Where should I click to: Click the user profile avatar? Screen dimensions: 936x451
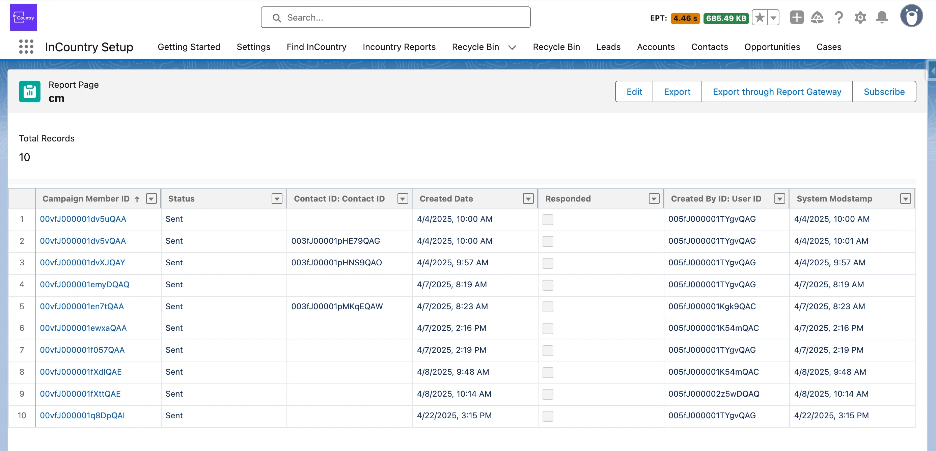(x=911, y=16)
